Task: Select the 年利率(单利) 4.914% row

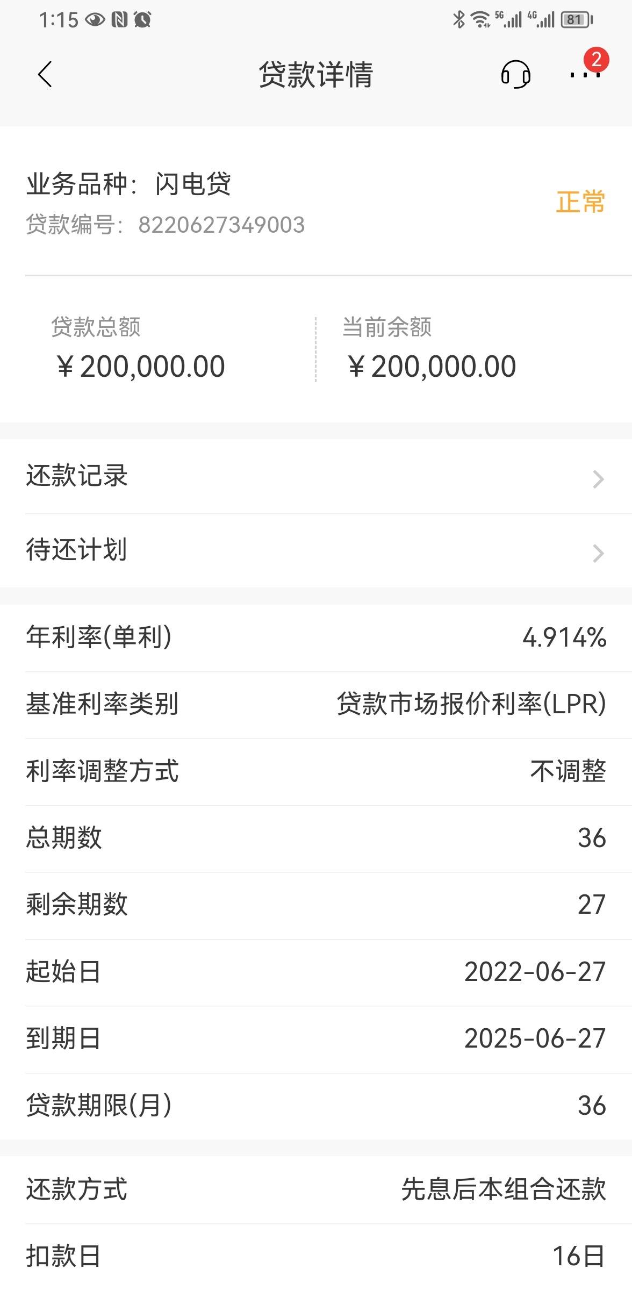Action: (316, 637)
